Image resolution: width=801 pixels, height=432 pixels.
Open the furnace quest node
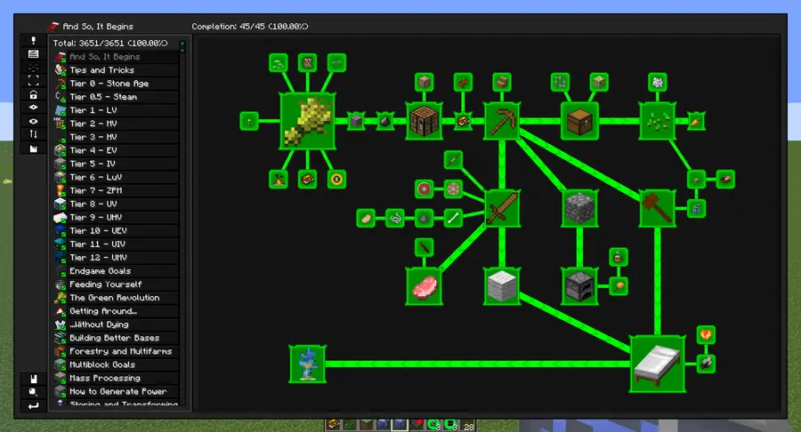[579, 286]
